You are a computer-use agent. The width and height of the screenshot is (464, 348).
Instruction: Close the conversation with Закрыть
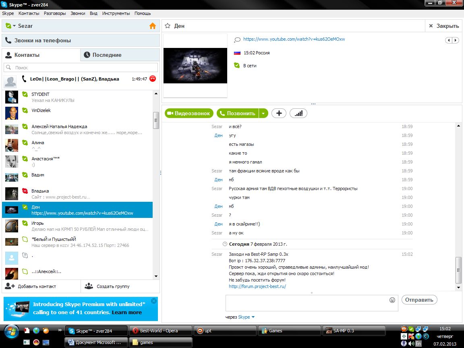coord(444,26)
